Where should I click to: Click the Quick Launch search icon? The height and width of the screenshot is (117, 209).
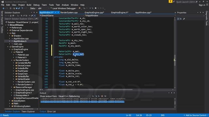197,2
